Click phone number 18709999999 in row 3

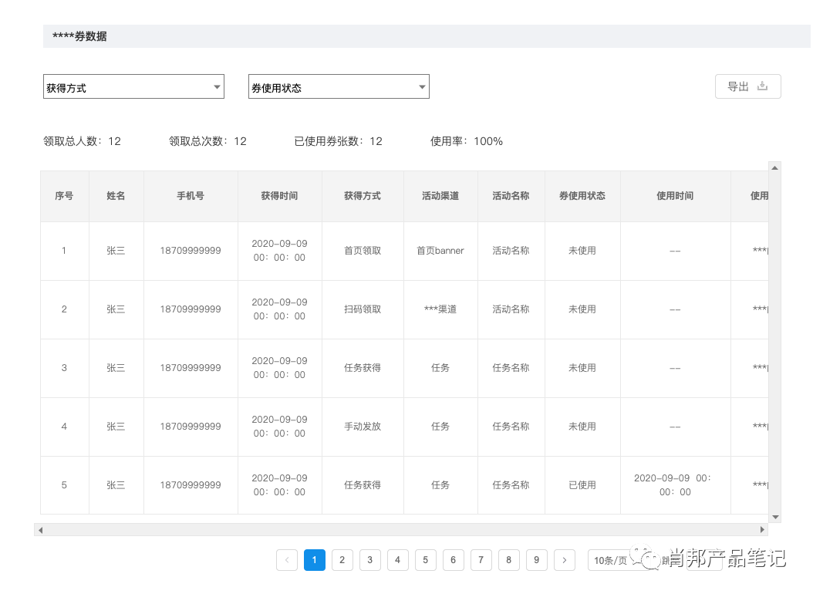pyautogui.click(x=191, y=368)
